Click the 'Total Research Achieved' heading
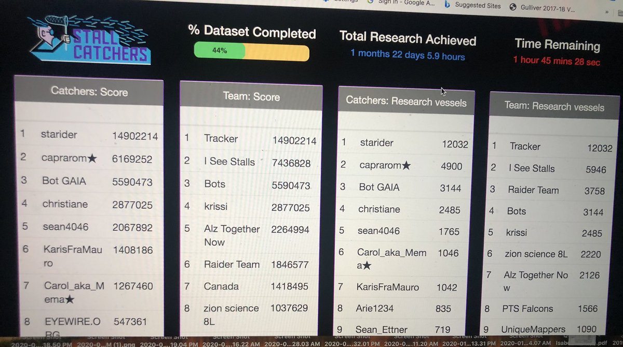Viewport: 623px width, 347px height. tap(408, 38)
